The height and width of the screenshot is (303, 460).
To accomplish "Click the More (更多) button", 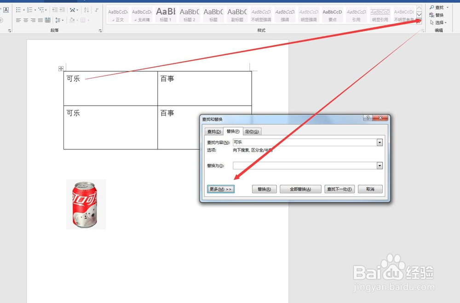I will click(221, 189).
